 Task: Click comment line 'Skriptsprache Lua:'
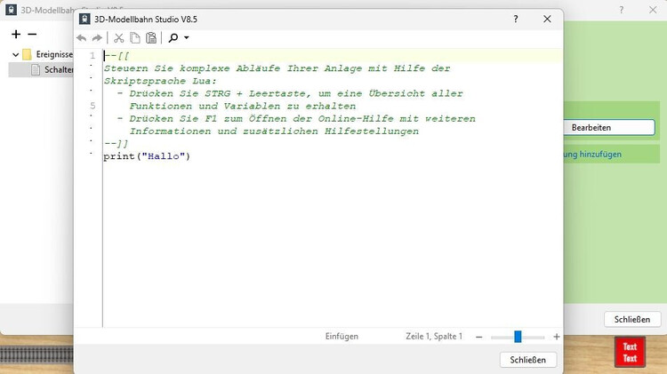pyautogui.click(x=160, y=81)
